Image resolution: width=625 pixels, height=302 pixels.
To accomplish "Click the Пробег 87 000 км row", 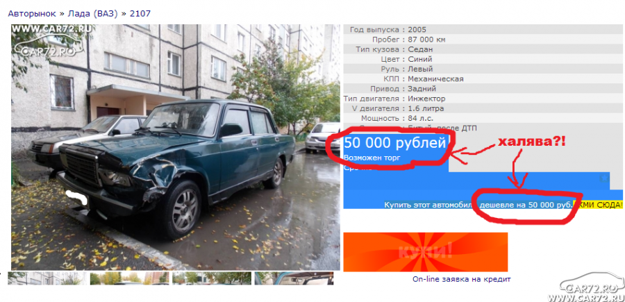I will point(483,40).
